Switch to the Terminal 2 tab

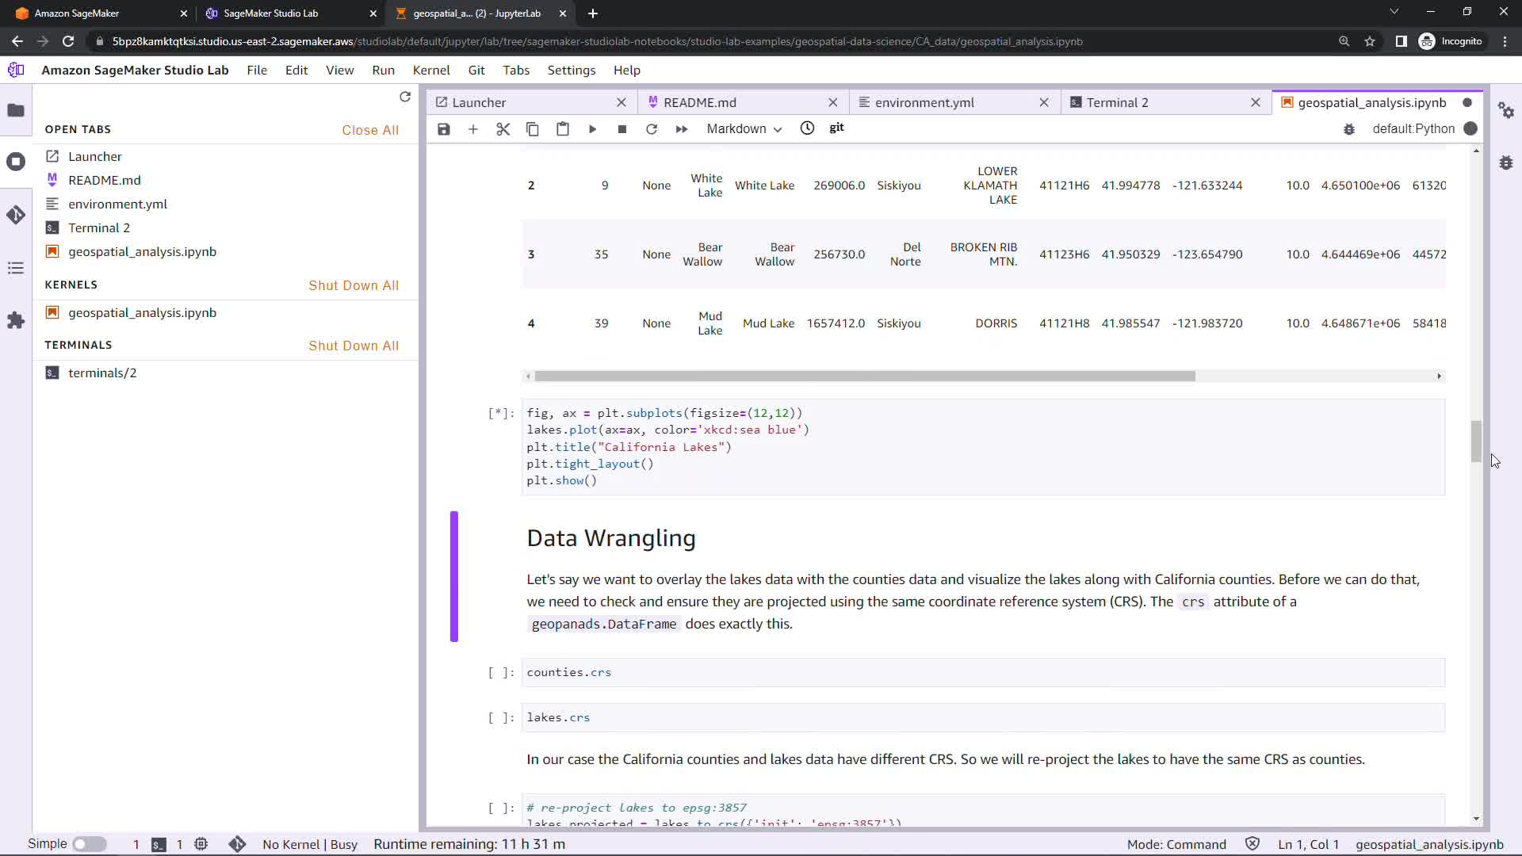click(x=1117, y=102)
